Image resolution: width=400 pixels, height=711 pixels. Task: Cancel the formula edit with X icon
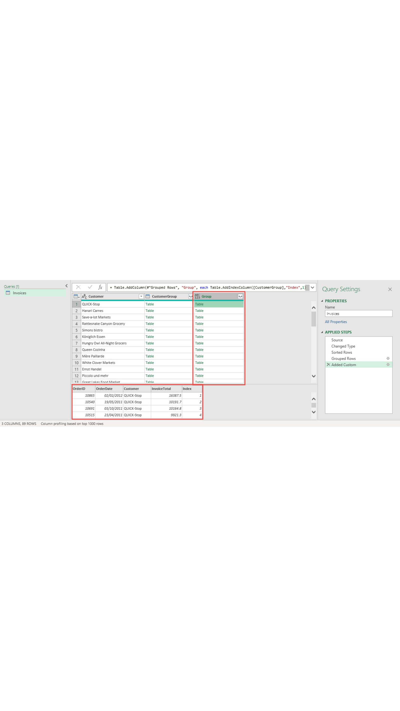click(x=78, y=287)
